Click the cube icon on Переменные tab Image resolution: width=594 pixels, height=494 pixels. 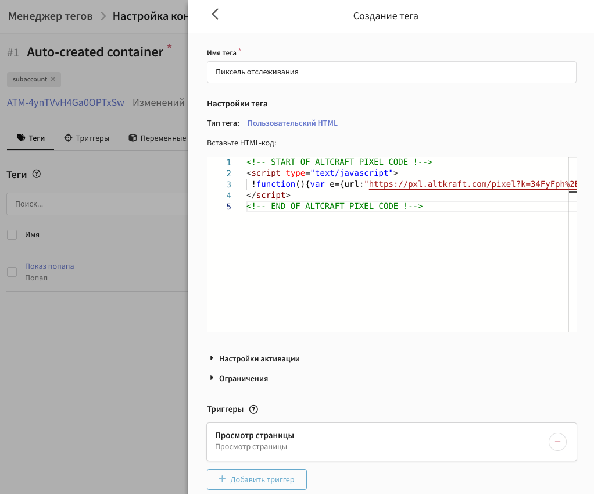(x=133, y=138)
